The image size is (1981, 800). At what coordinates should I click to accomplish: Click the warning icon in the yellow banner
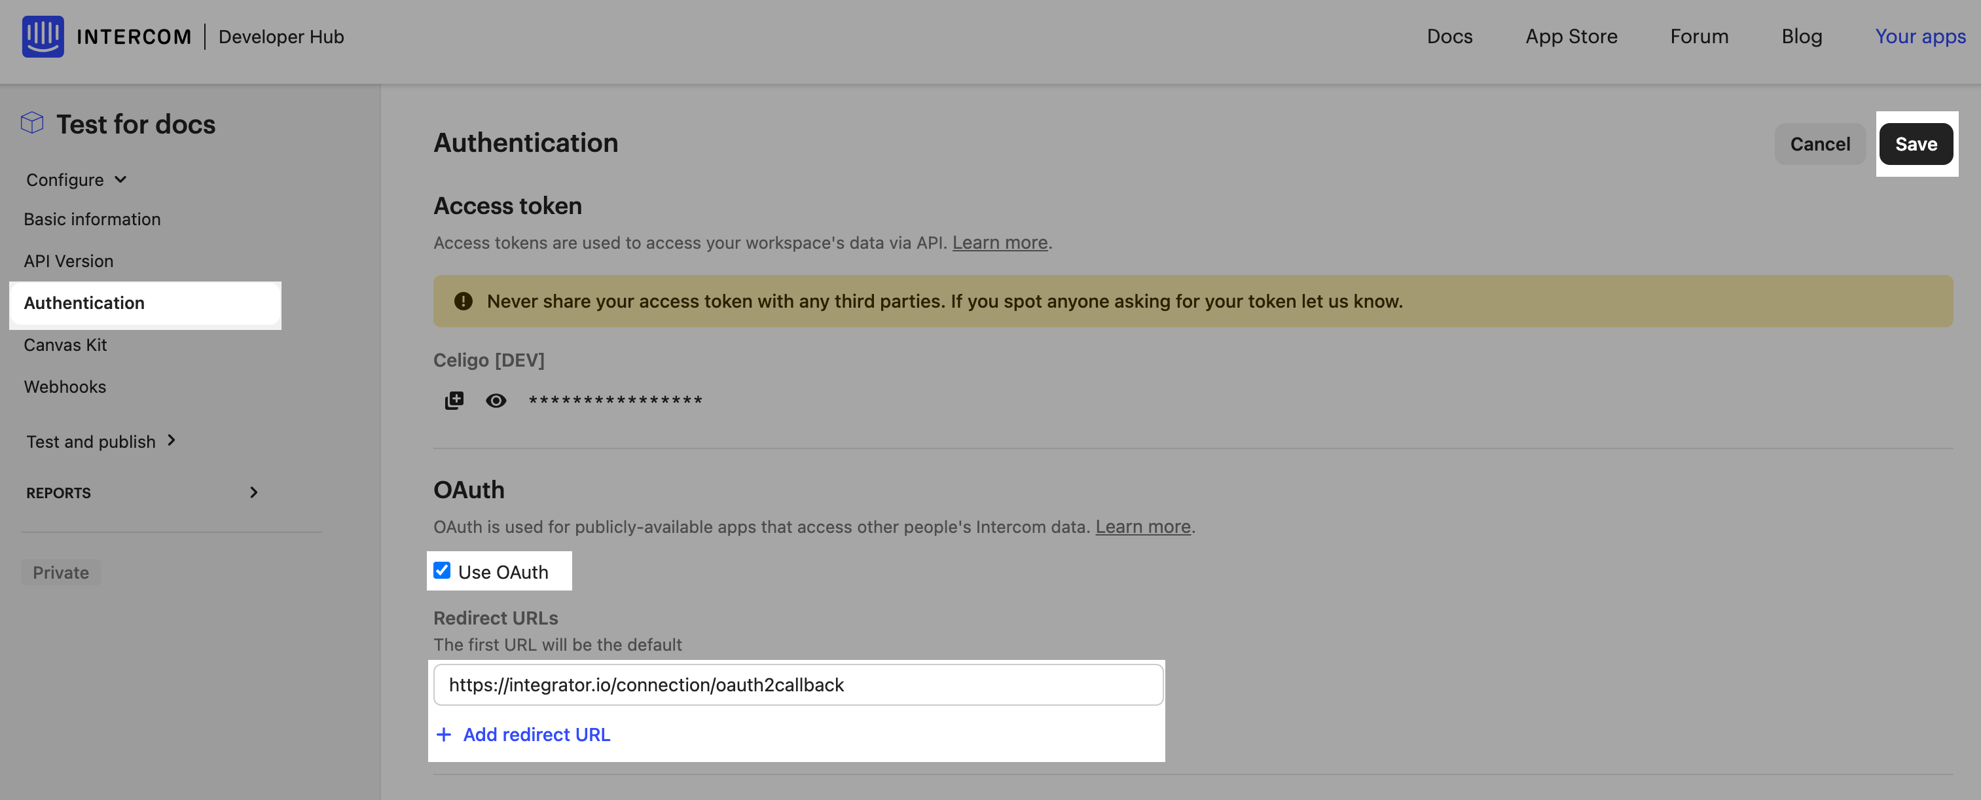tap(463, 300)
